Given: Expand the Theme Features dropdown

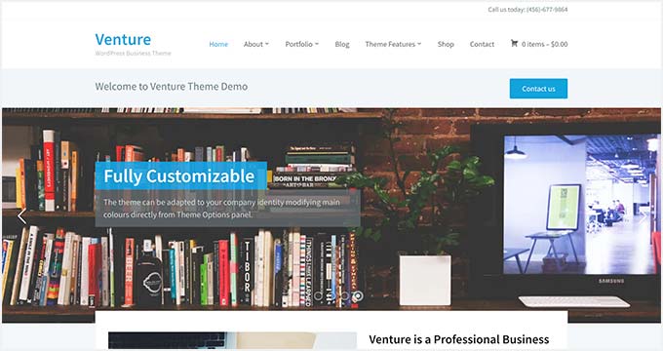Looking at the screenshot, I should pyautogui.click(x=393, y=44).
